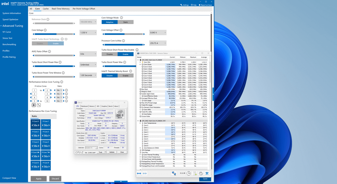
Task: Open Reference Clock 100.000 MHz dropdown
Action: pyautogui.click(x=88, y=22)
